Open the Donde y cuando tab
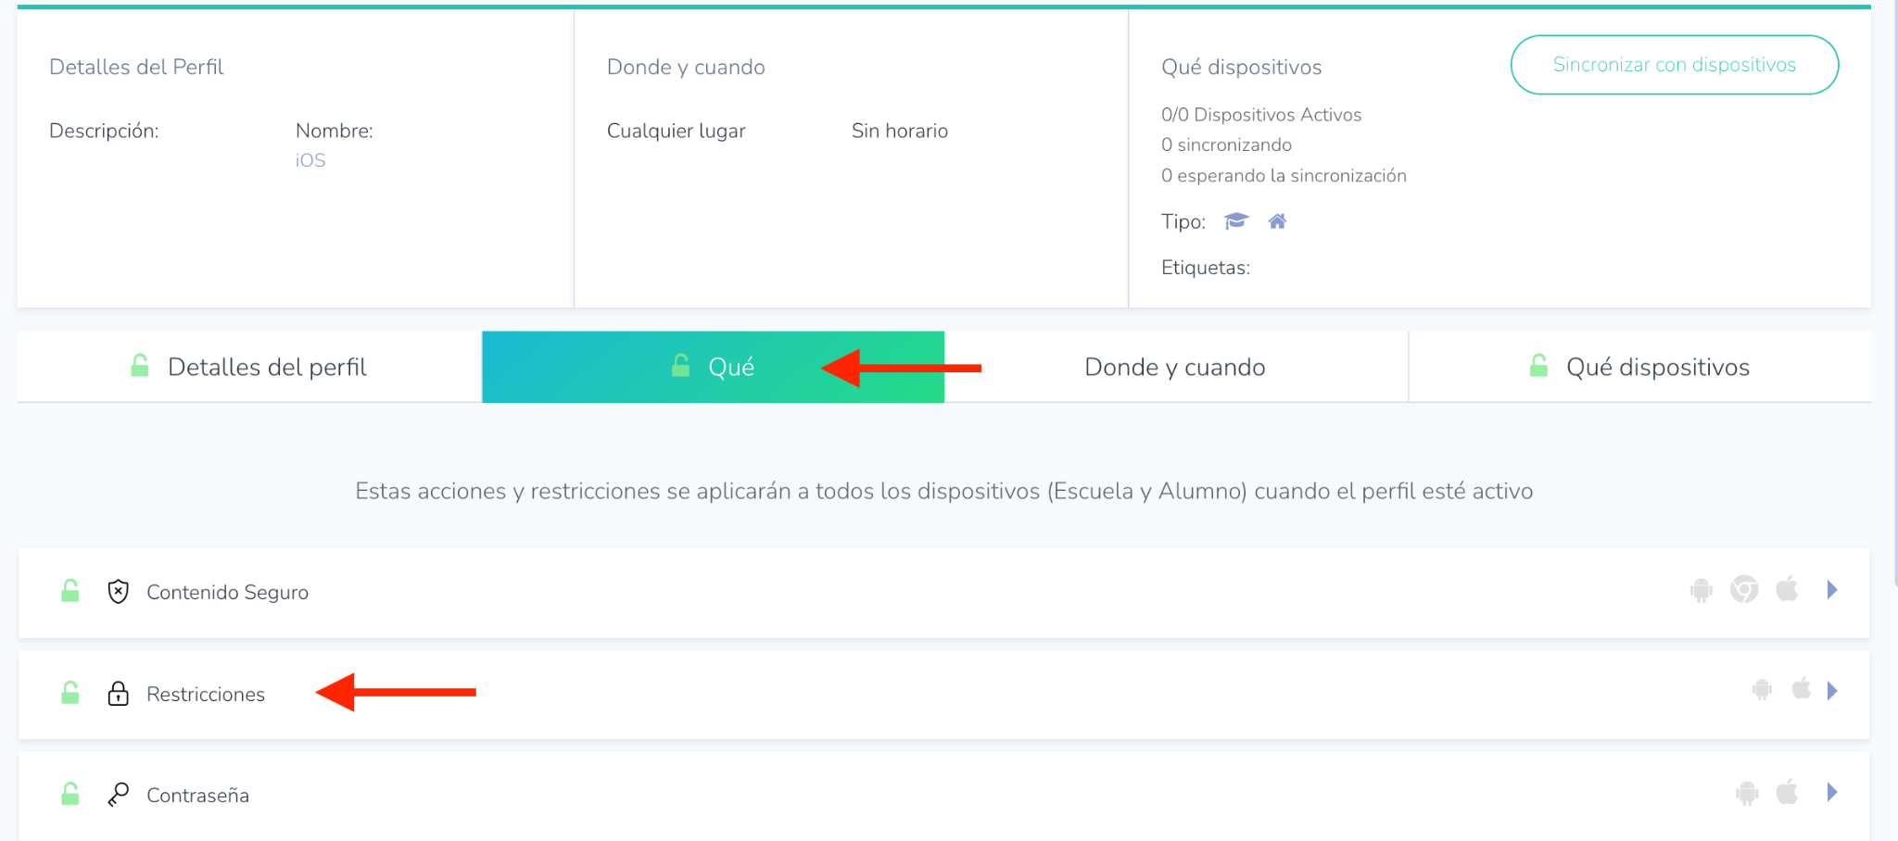The image size is (1898, 841). pos(1174,368)
